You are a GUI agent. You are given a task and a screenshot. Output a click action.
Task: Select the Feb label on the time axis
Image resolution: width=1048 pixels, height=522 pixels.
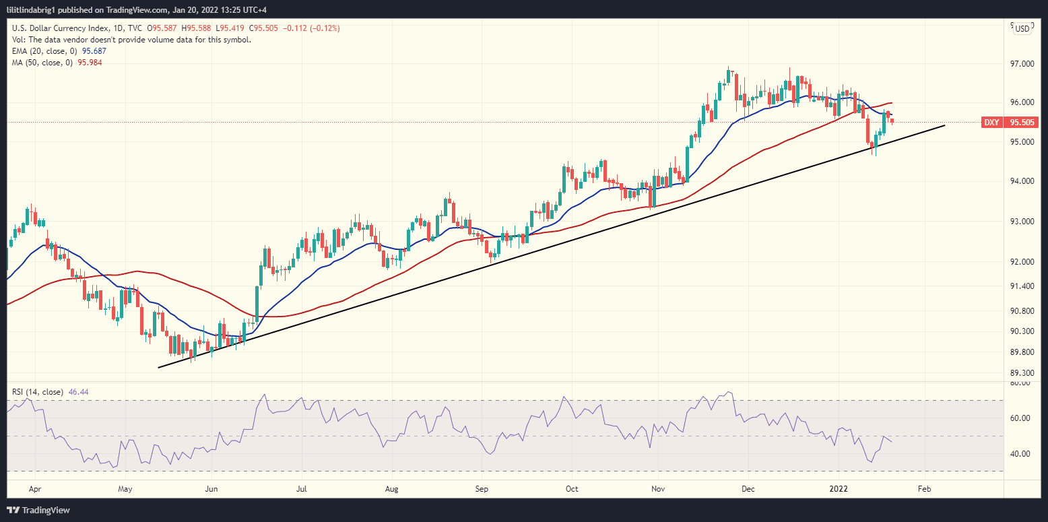tap(924, 488)
